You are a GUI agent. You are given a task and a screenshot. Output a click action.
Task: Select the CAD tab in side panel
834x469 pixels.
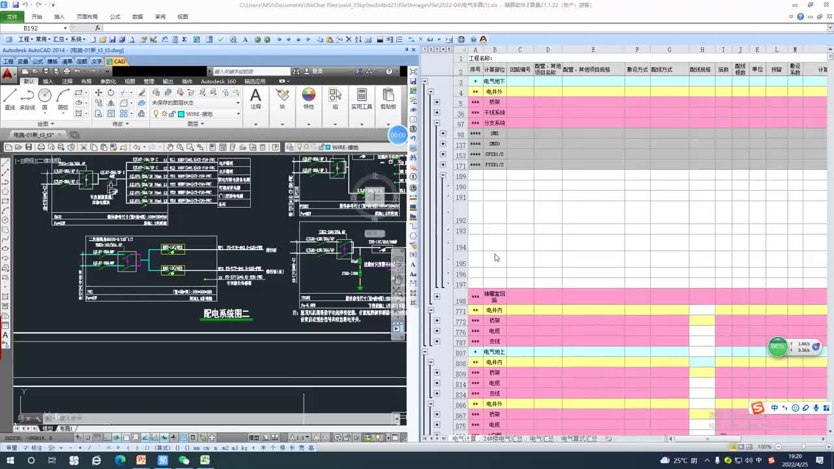point(117,61)
